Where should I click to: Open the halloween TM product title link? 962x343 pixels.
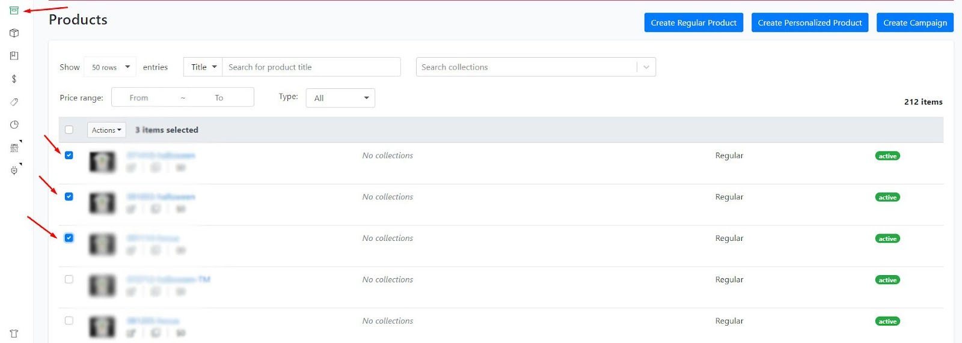168,279
